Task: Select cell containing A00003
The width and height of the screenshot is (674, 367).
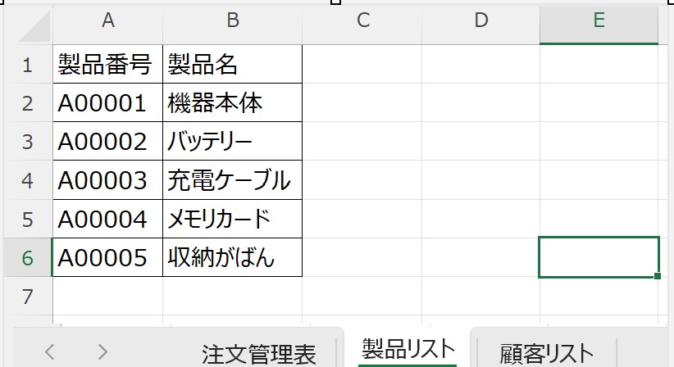Action: coord(107,180)
